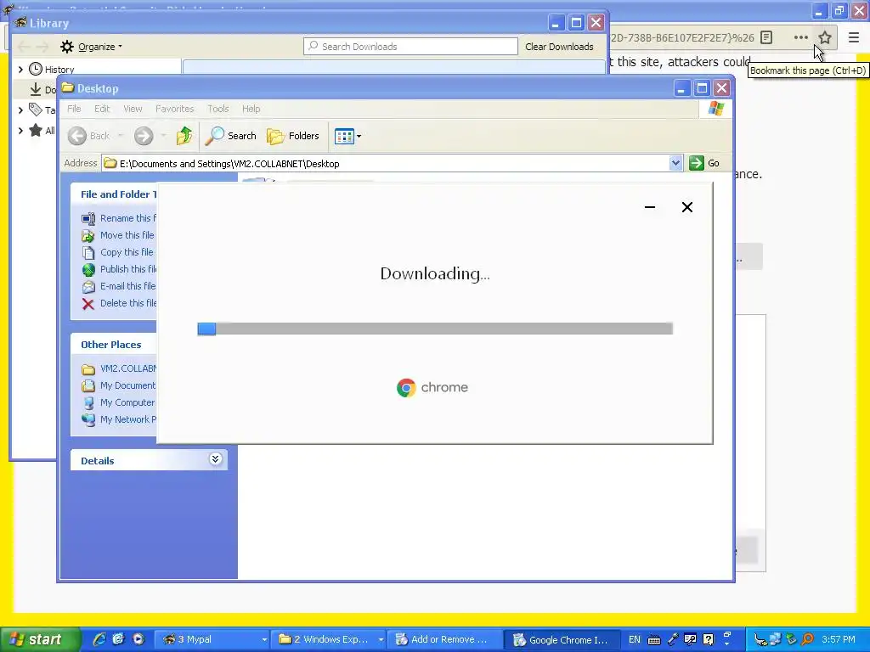This screenshot has height=652, width=870.
Task: Select the star All Bookmarks icon in Library
Action: 36,130
